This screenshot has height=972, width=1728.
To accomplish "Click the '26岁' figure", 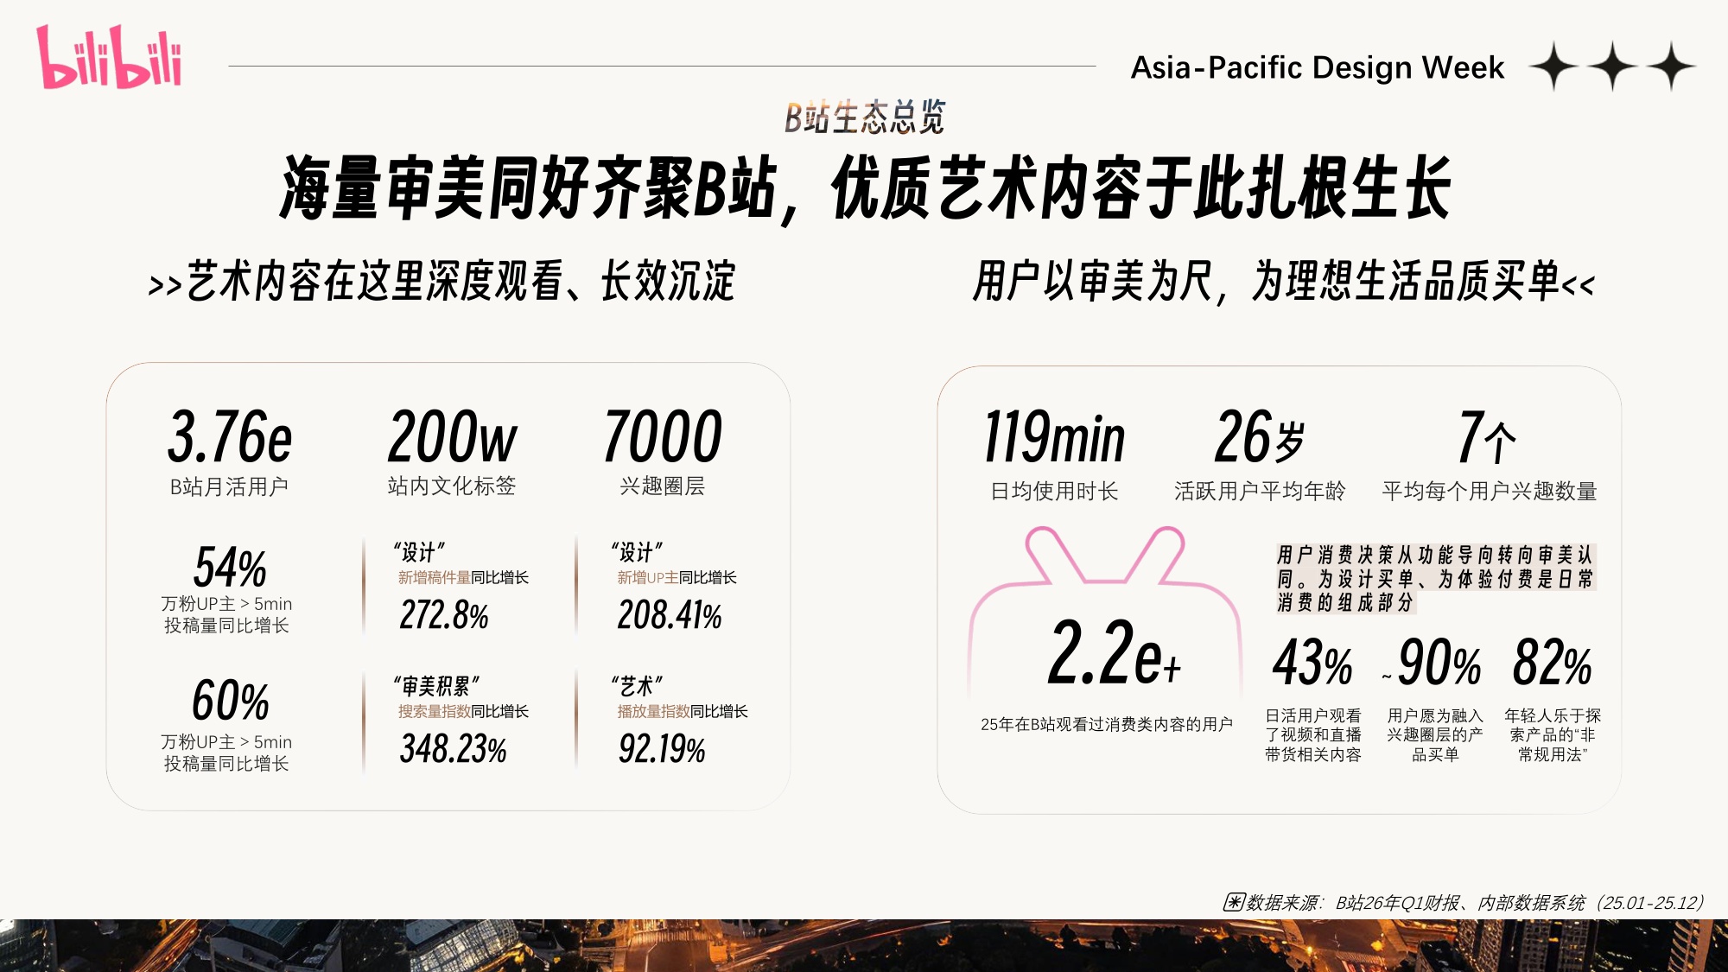I will coord(1260,437).
